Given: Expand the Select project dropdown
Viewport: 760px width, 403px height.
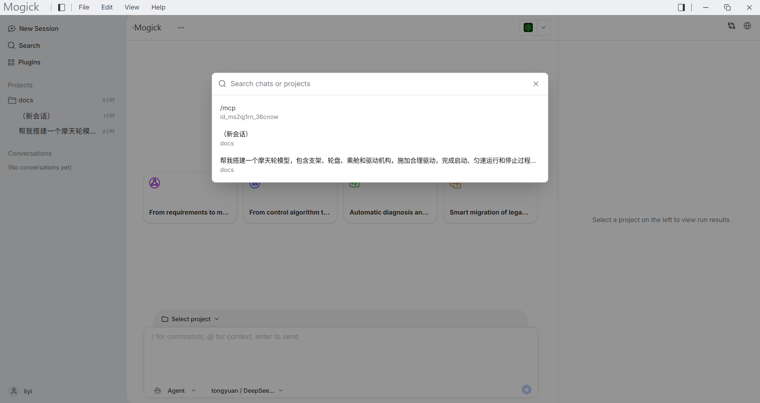Looking at the screenshot, I should [x=190, y=319].
